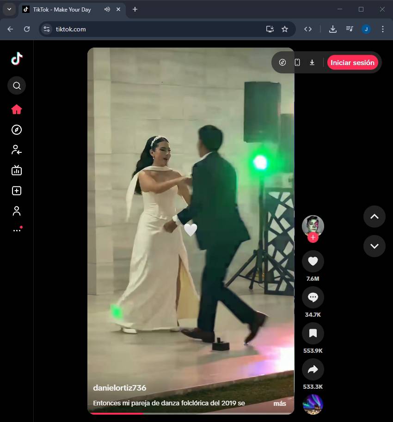Open the Explore compass icon
The image size is (393, 422).
(x=17, y=130)
